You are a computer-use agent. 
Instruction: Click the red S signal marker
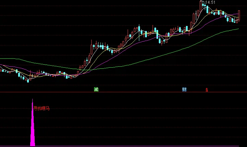207,90
